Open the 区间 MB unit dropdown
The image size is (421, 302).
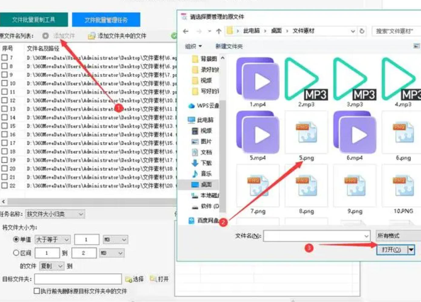112,253
